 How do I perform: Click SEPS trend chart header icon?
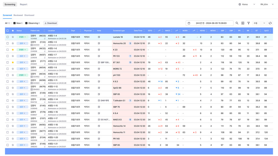tap(159, 31)
